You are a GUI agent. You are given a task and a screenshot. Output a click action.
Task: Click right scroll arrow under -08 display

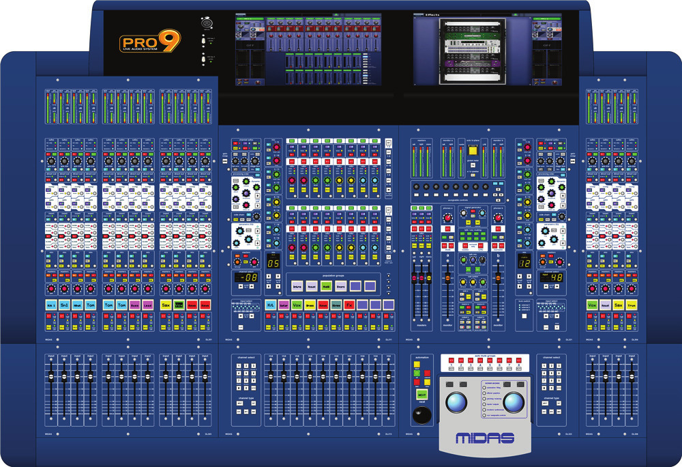click(x=252, y=287)
